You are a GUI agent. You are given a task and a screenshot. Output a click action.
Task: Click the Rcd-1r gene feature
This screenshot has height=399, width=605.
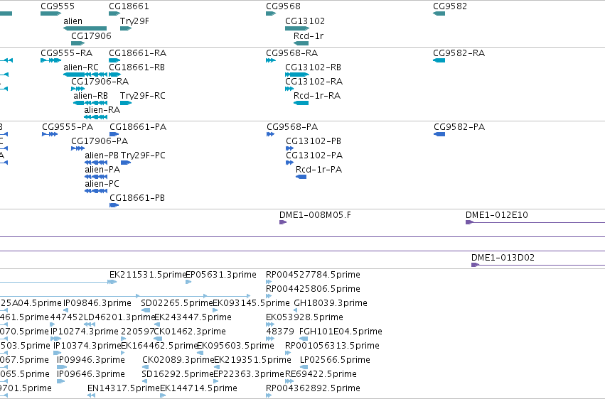(x=301, y=43)
